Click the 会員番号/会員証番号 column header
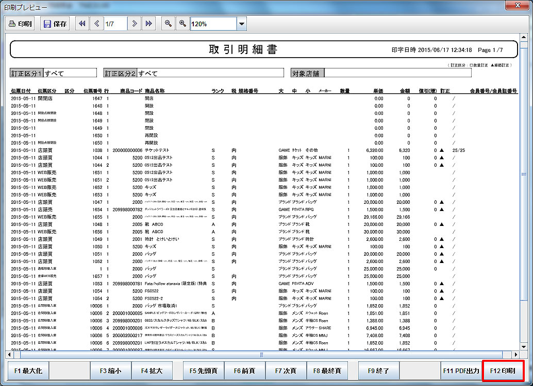The image size is (533, 386). [493, 91]
